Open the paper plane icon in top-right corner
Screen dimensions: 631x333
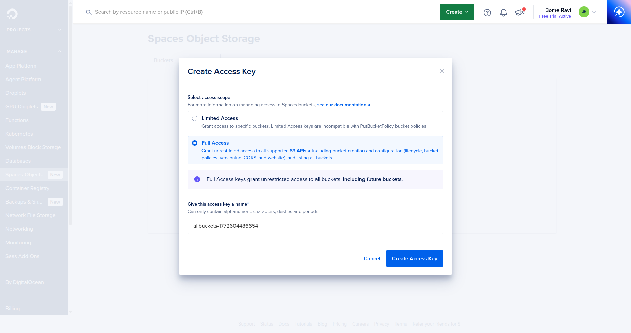click(619, 12)
